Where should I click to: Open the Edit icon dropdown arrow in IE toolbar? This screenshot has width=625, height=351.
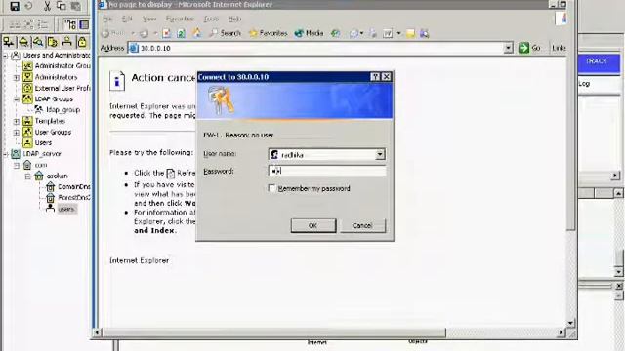point(398,34)
